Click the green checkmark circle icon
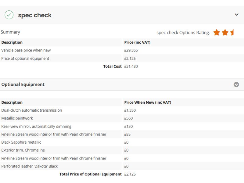This screenshot has height=183, width=244. pos(9,15)
